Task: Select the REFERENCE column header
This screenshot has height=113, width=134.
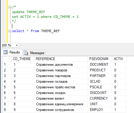Action: [61, 59]
